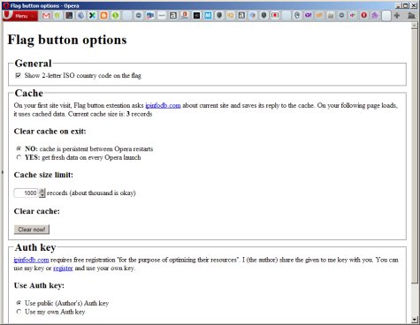Screen dimensions: 420x325
Task: Click the General section heading
Action: coord(33,64)
